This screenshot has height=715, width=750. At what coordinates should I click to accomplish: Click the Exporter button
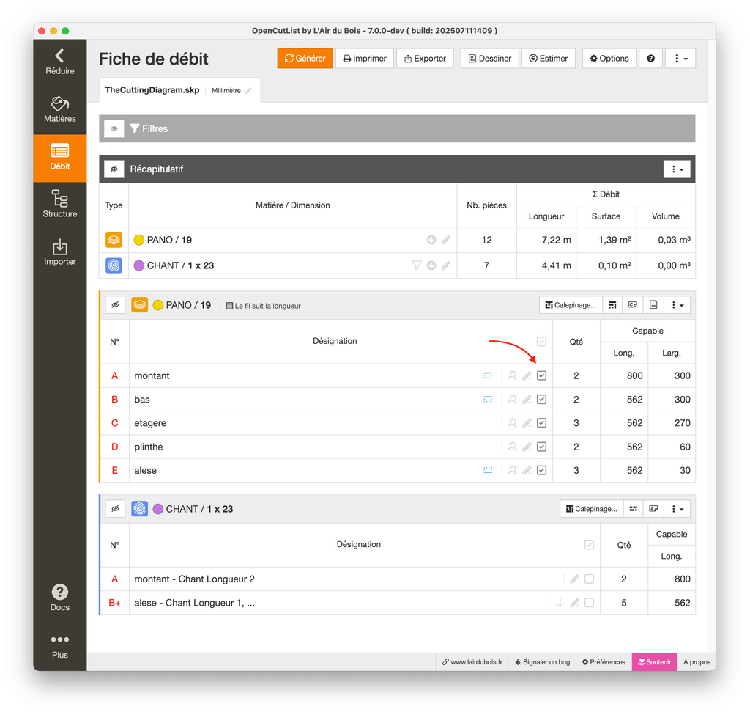[425, 59]
